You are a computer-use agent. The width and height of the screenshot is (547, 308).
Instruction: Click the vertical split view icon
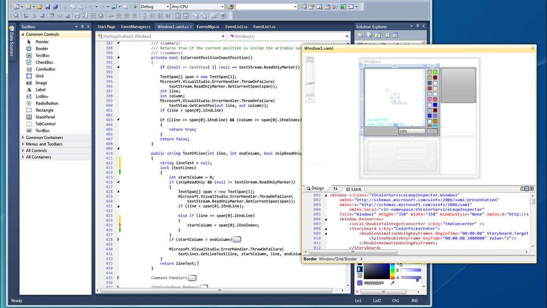tap(522, 188)
